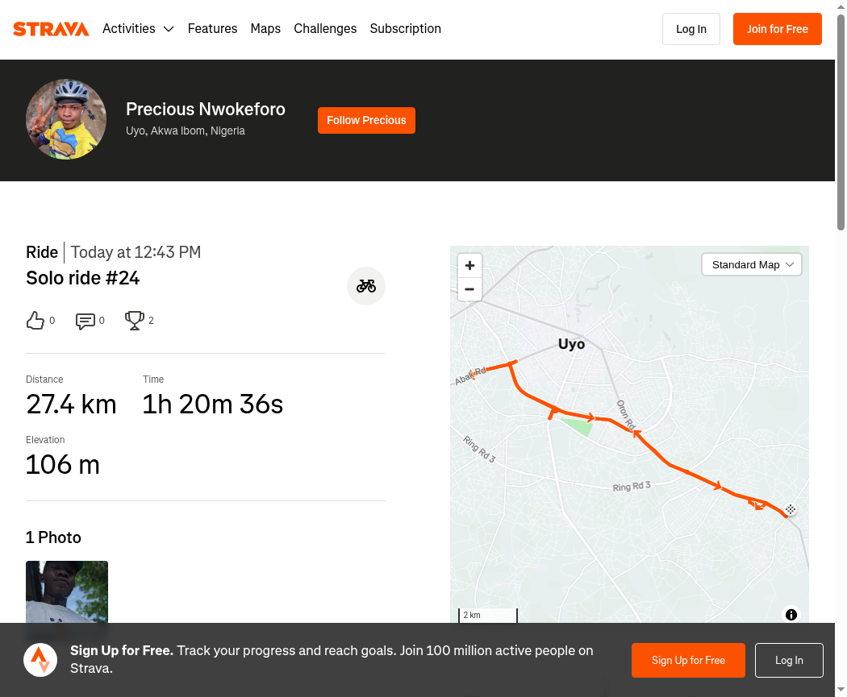Click the kudos thumbs-up icon

(35, 321)
